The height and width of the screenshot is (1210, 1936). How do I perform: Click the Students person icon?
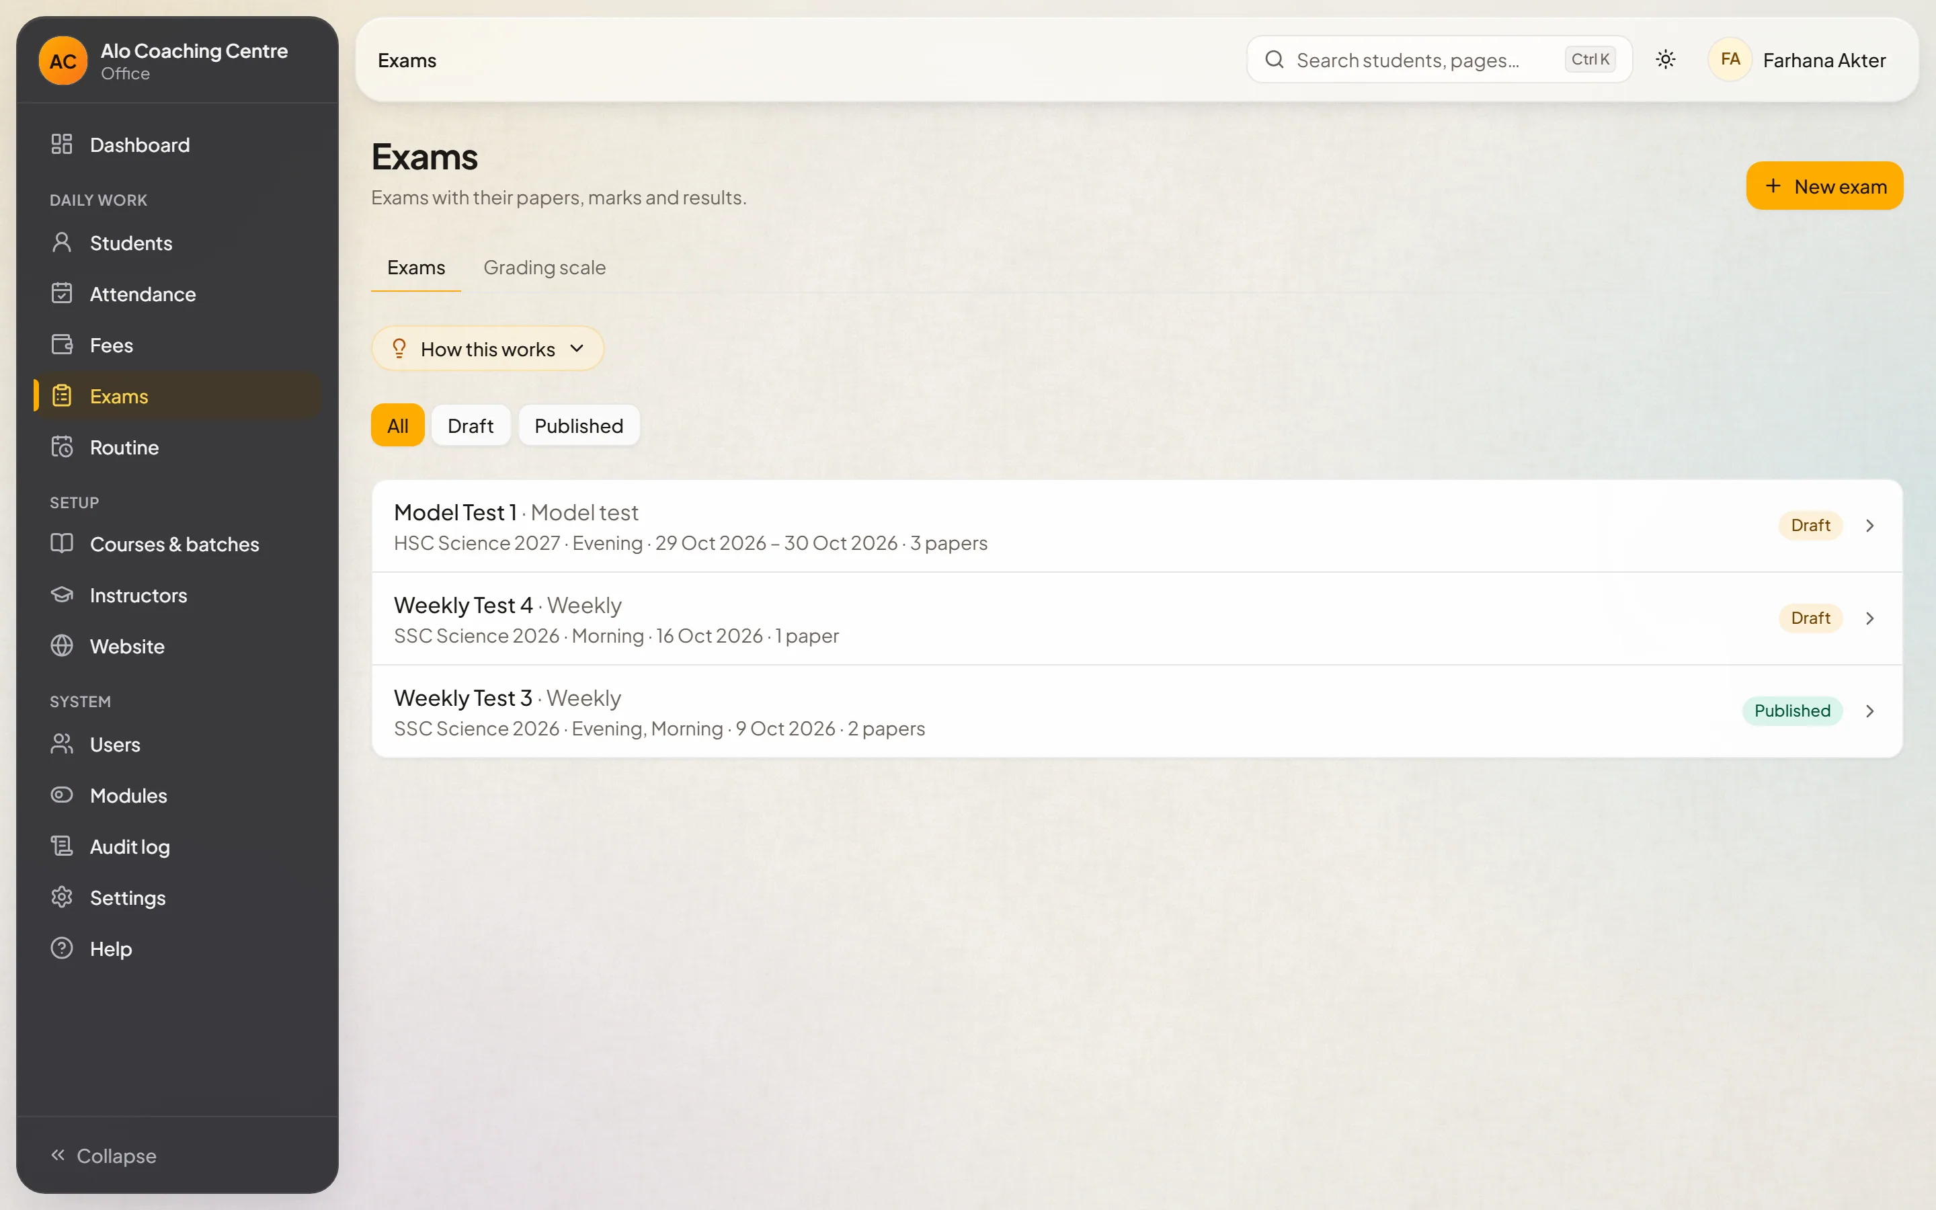click(62, 243)
